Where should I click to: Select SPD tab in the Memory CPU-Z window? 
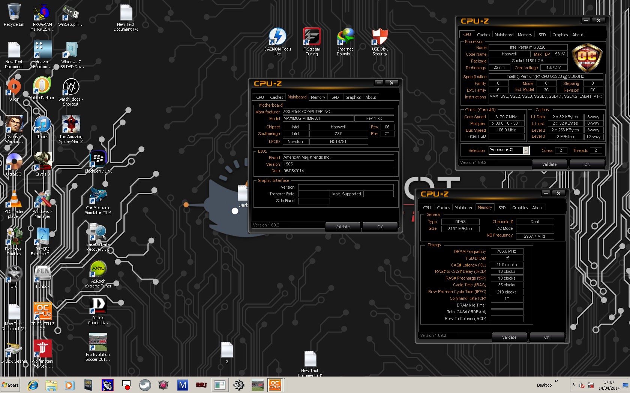[x=502, y=208]
